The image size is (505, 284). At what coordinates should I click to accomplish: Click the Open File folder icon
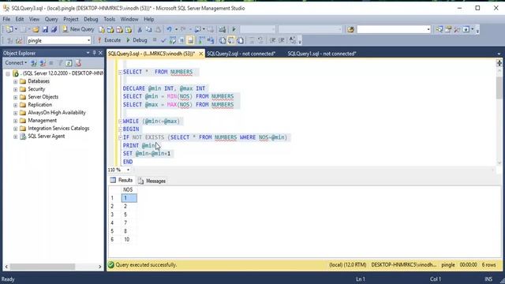coord(36,30)
